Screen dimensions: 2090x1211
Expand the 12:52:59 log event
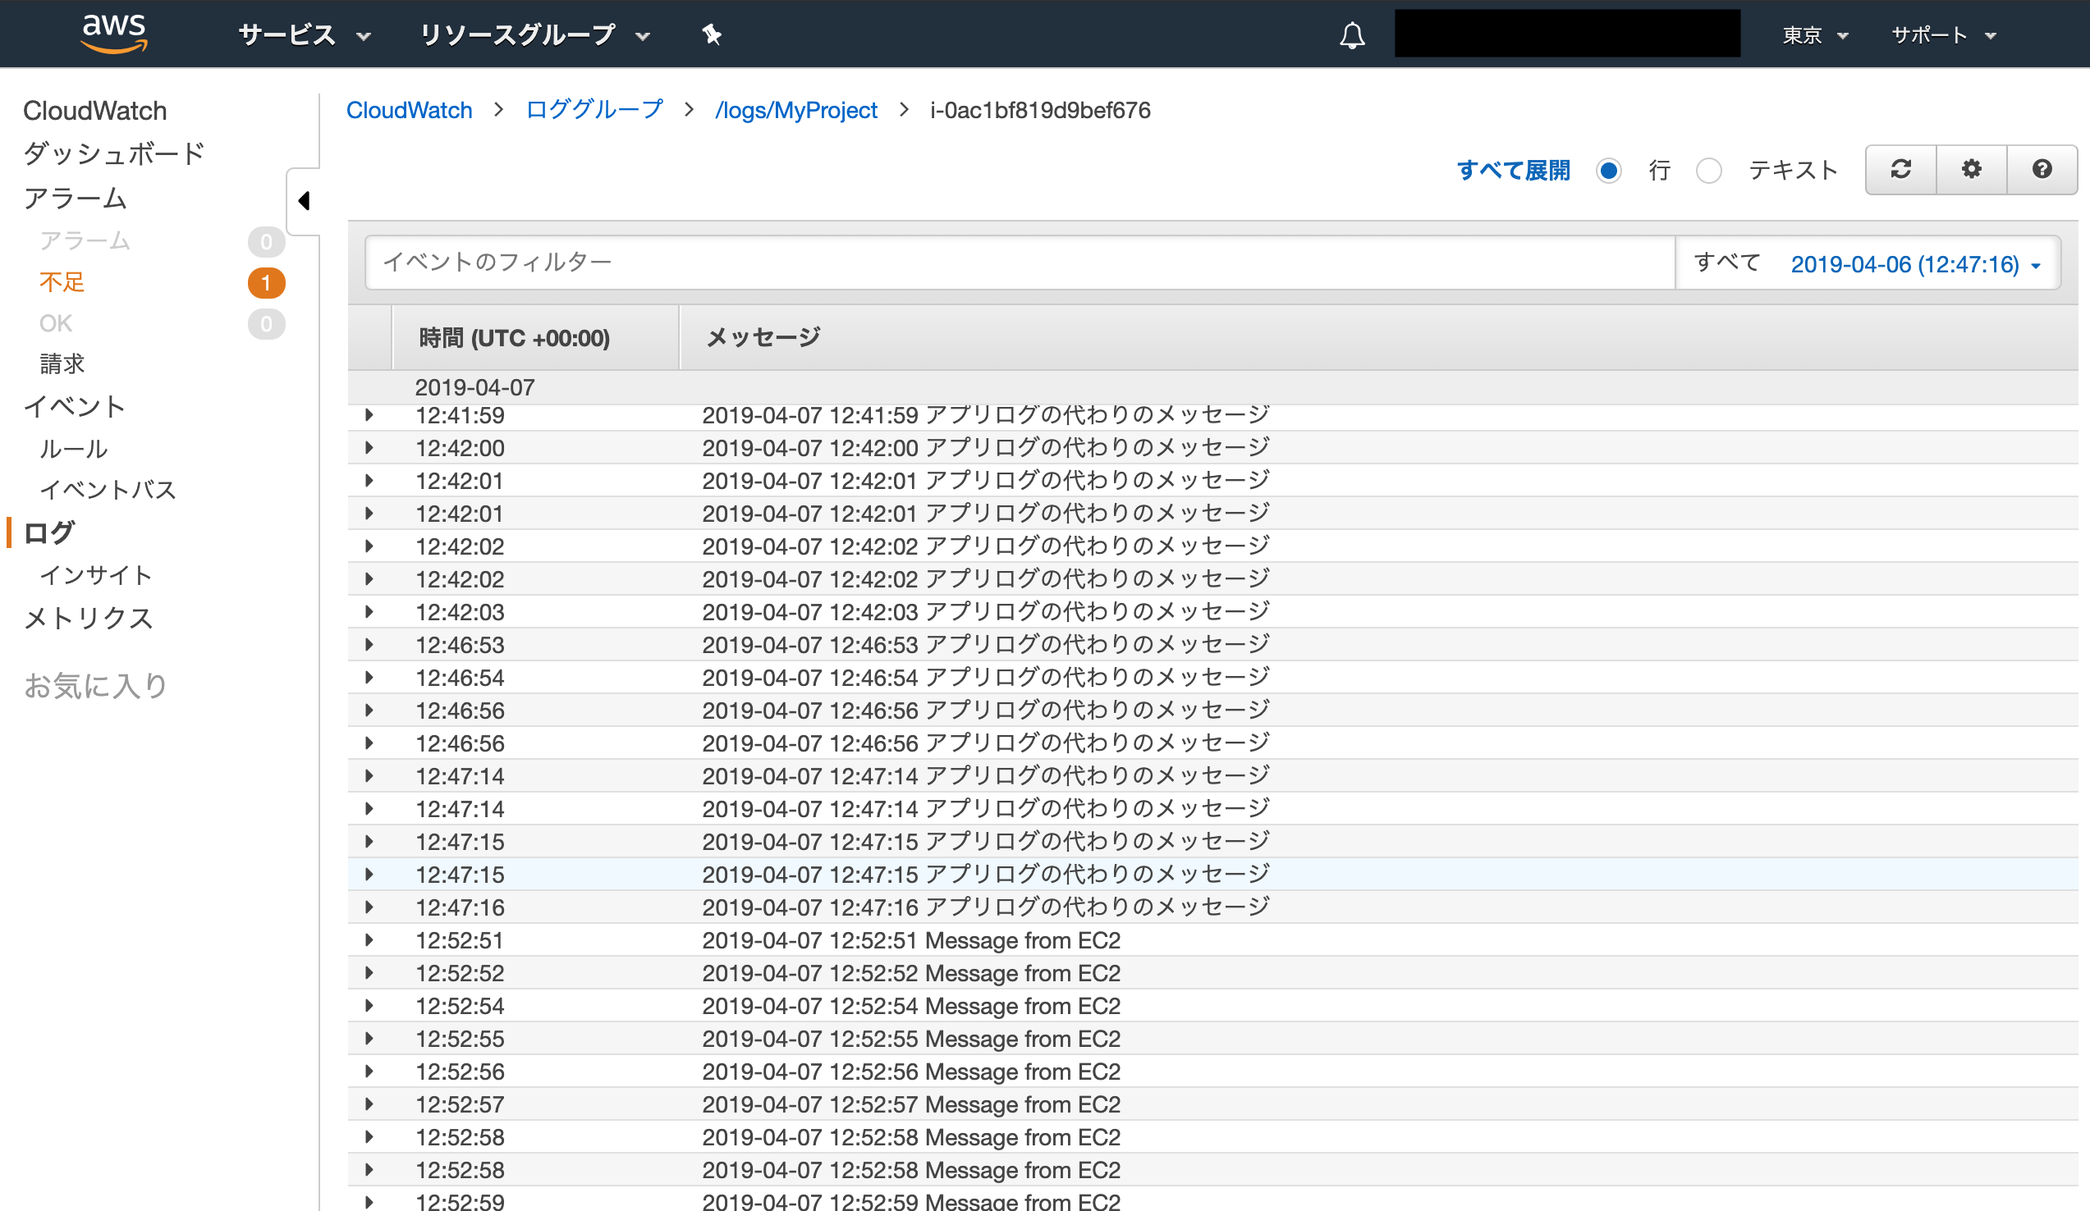(x=369, y=1202)
